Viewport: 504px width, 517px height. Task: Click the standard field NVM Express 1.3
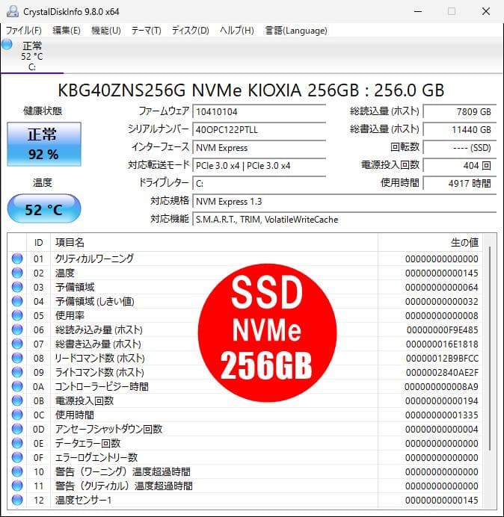tap(345, 202)
